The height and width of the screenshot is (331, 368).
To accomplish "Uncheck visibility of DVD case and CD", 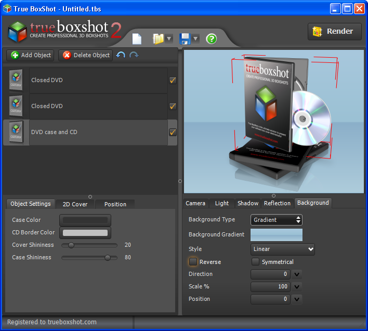I will 173,132.
